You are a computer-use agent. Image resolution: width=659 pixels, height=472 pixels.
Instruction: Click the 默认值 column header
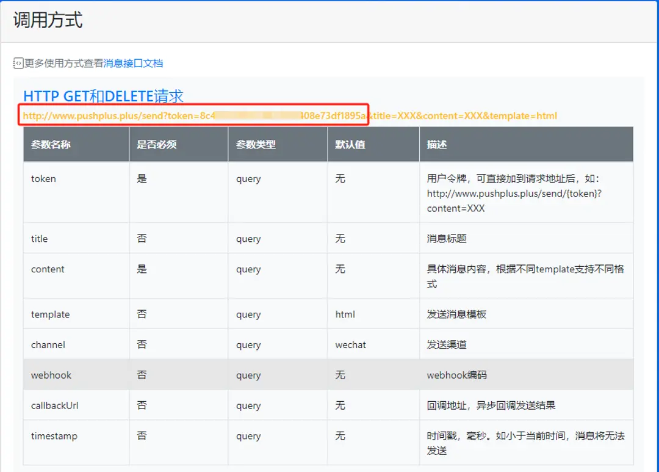click(373, 144)
